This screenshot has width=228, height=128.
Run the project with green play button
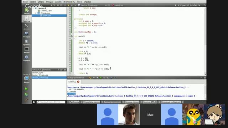click(26, 89)
